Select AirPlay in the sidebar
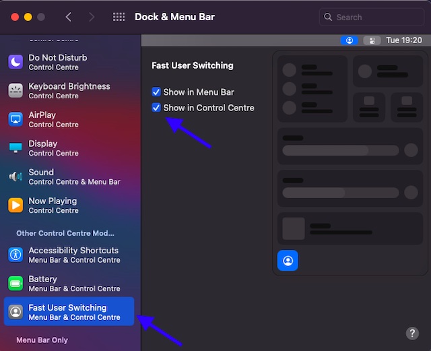 (x=69, y=119)
